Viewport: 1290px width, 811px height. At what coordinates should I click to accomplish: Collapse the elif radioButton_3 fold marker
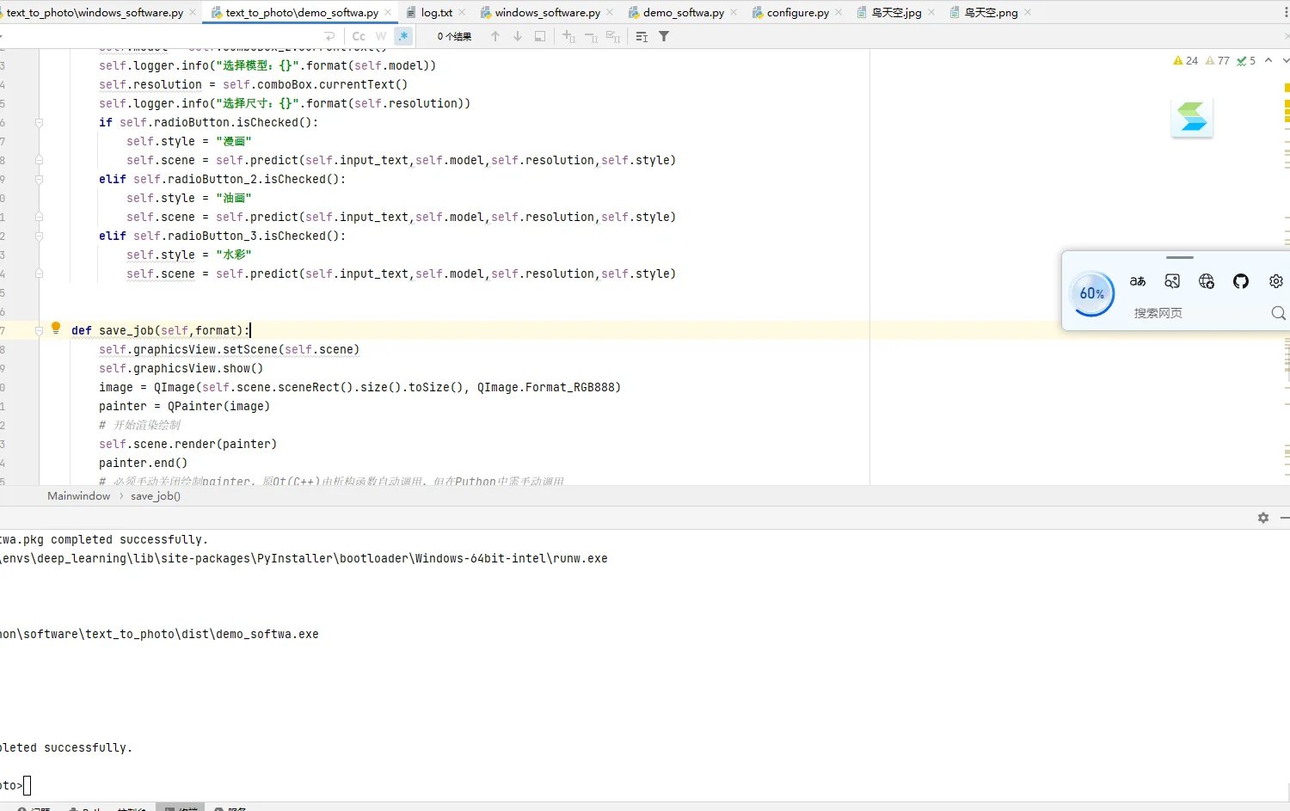39,236
